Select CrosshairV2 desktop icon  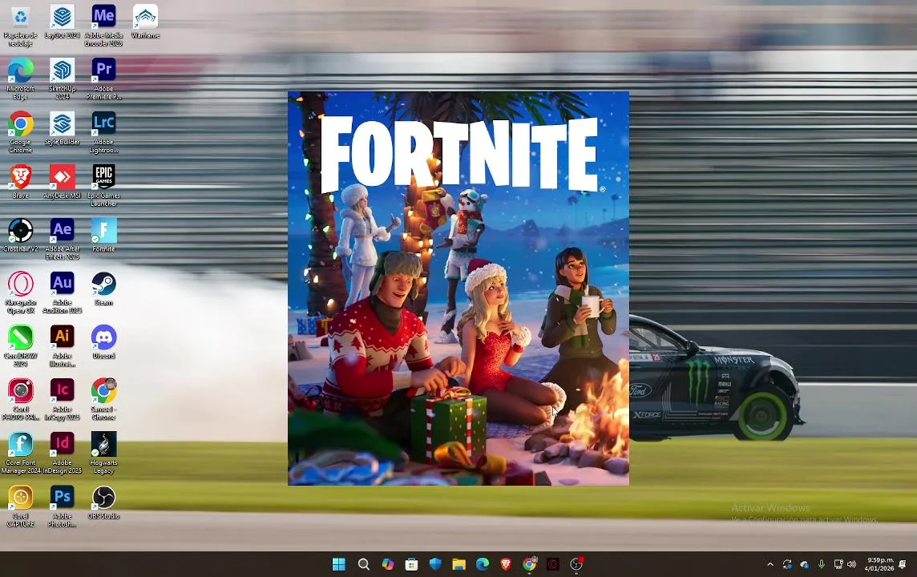point(21,236)
